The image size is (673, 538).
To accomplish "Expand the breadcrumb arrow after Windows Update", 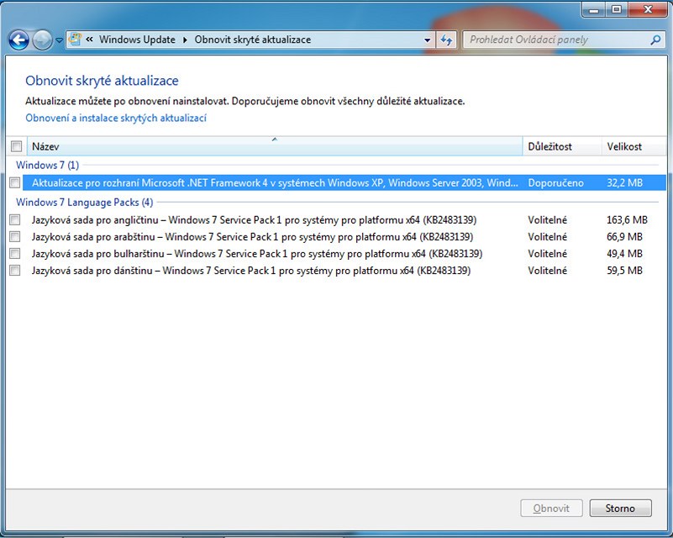I will coord(185,40).
